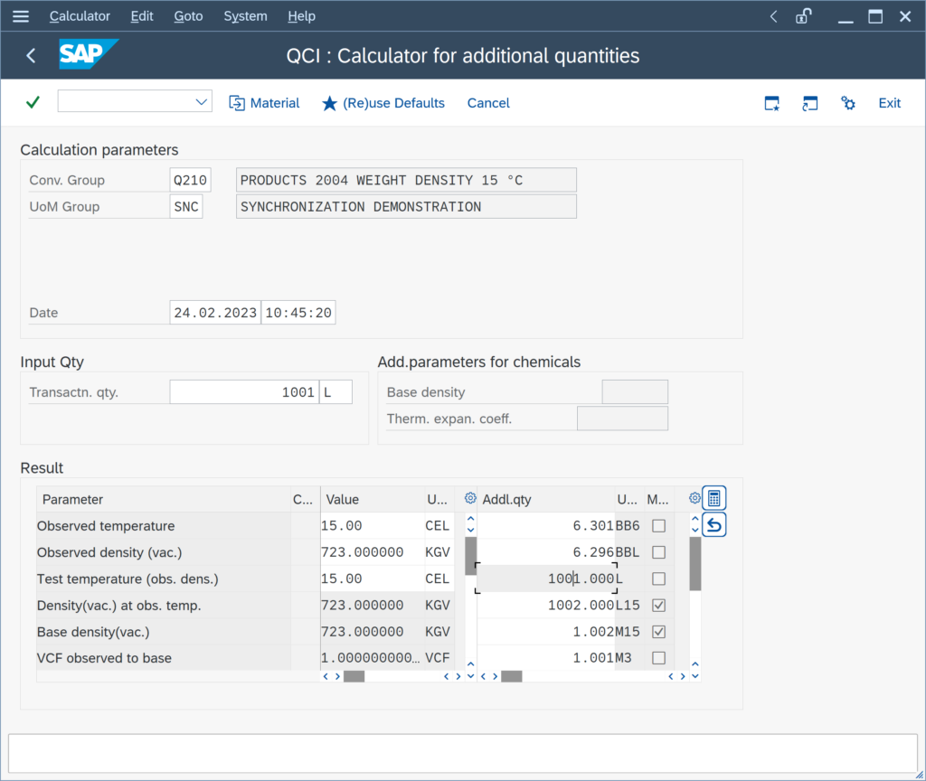Viewport: 926px width, 781px height.
Task: Expand the command field dropdown
Action: 202,101
